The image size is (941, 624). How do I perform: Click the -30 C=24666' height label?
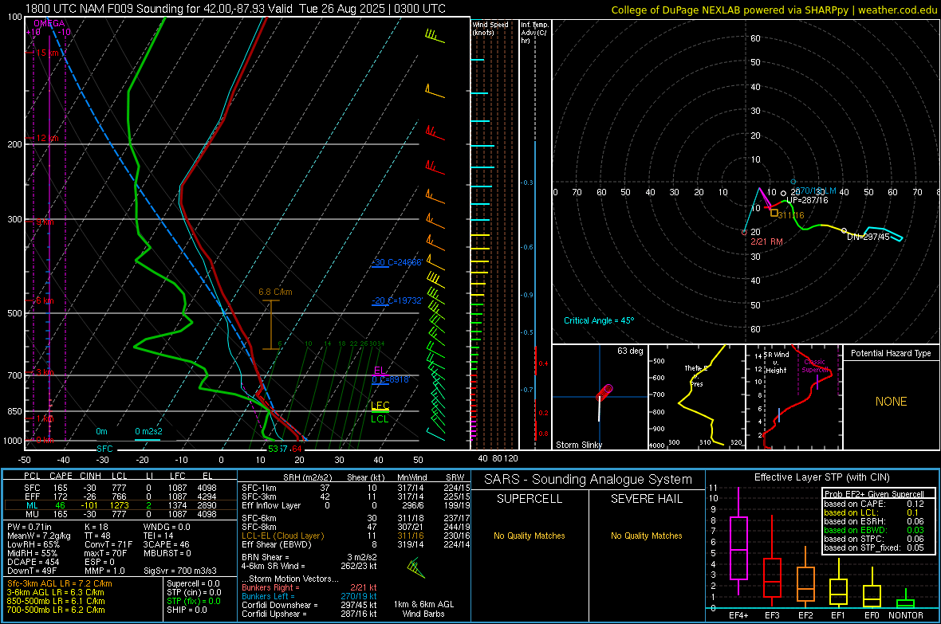click(398, 262)
